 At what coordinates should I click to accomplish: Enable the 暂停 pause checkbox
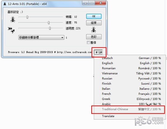tap(89, 43)
